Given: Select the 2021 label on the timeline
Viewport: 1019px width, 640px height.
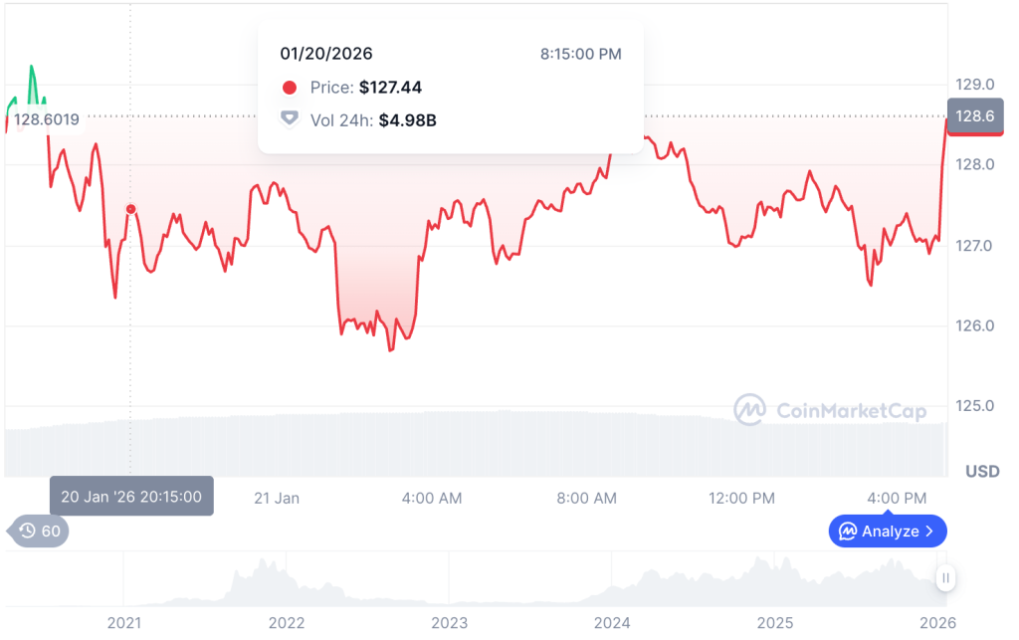Looking at the screenshot, I should (x=123, y=623).
